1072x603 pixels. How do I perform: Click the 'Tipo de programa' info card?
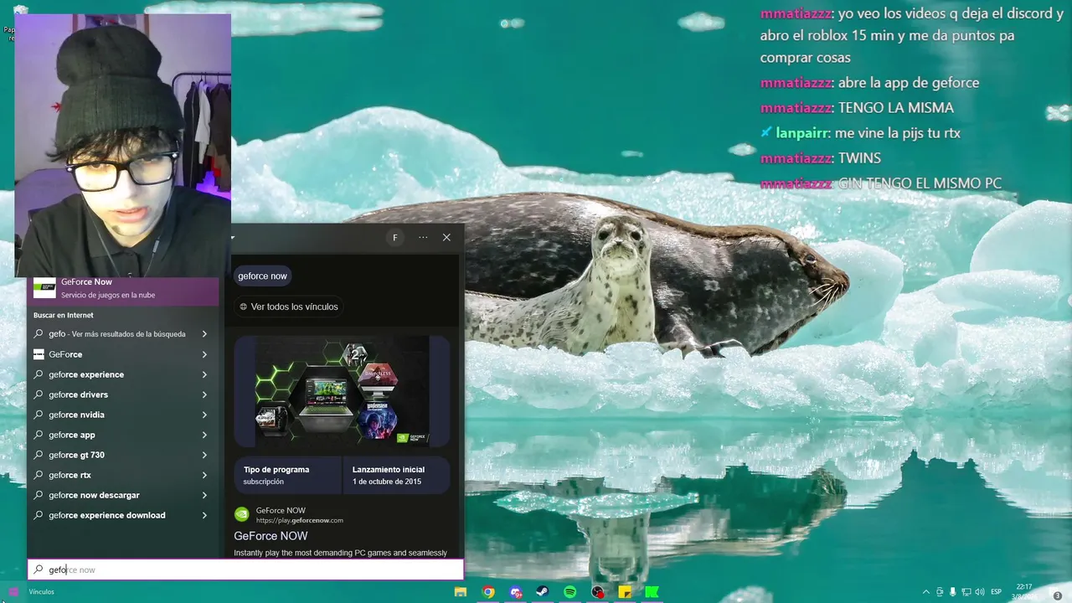tap(287, 475)
